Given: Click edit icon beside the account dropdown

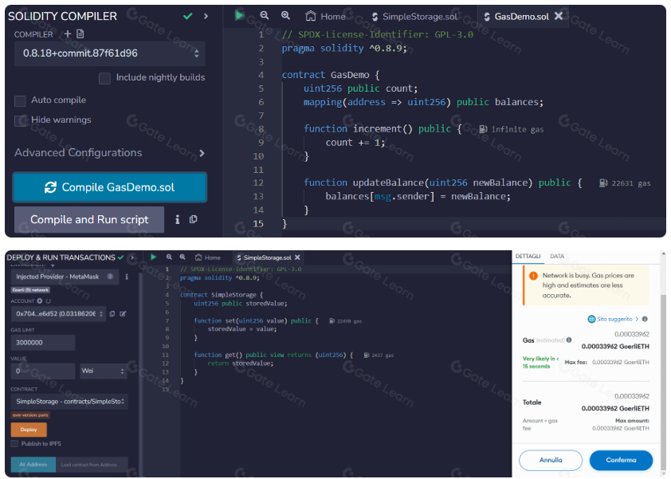Looking at the screenshot, I should (123, 314).
